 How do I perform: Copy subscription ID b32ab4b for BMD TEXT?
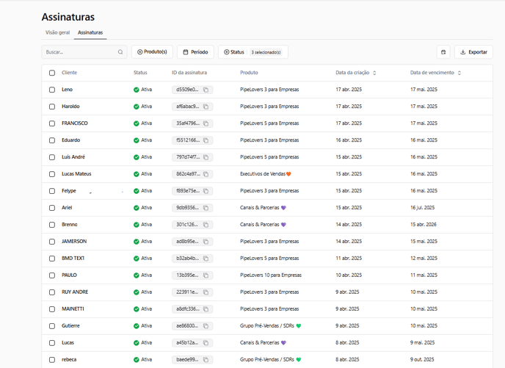pos(206,259)
